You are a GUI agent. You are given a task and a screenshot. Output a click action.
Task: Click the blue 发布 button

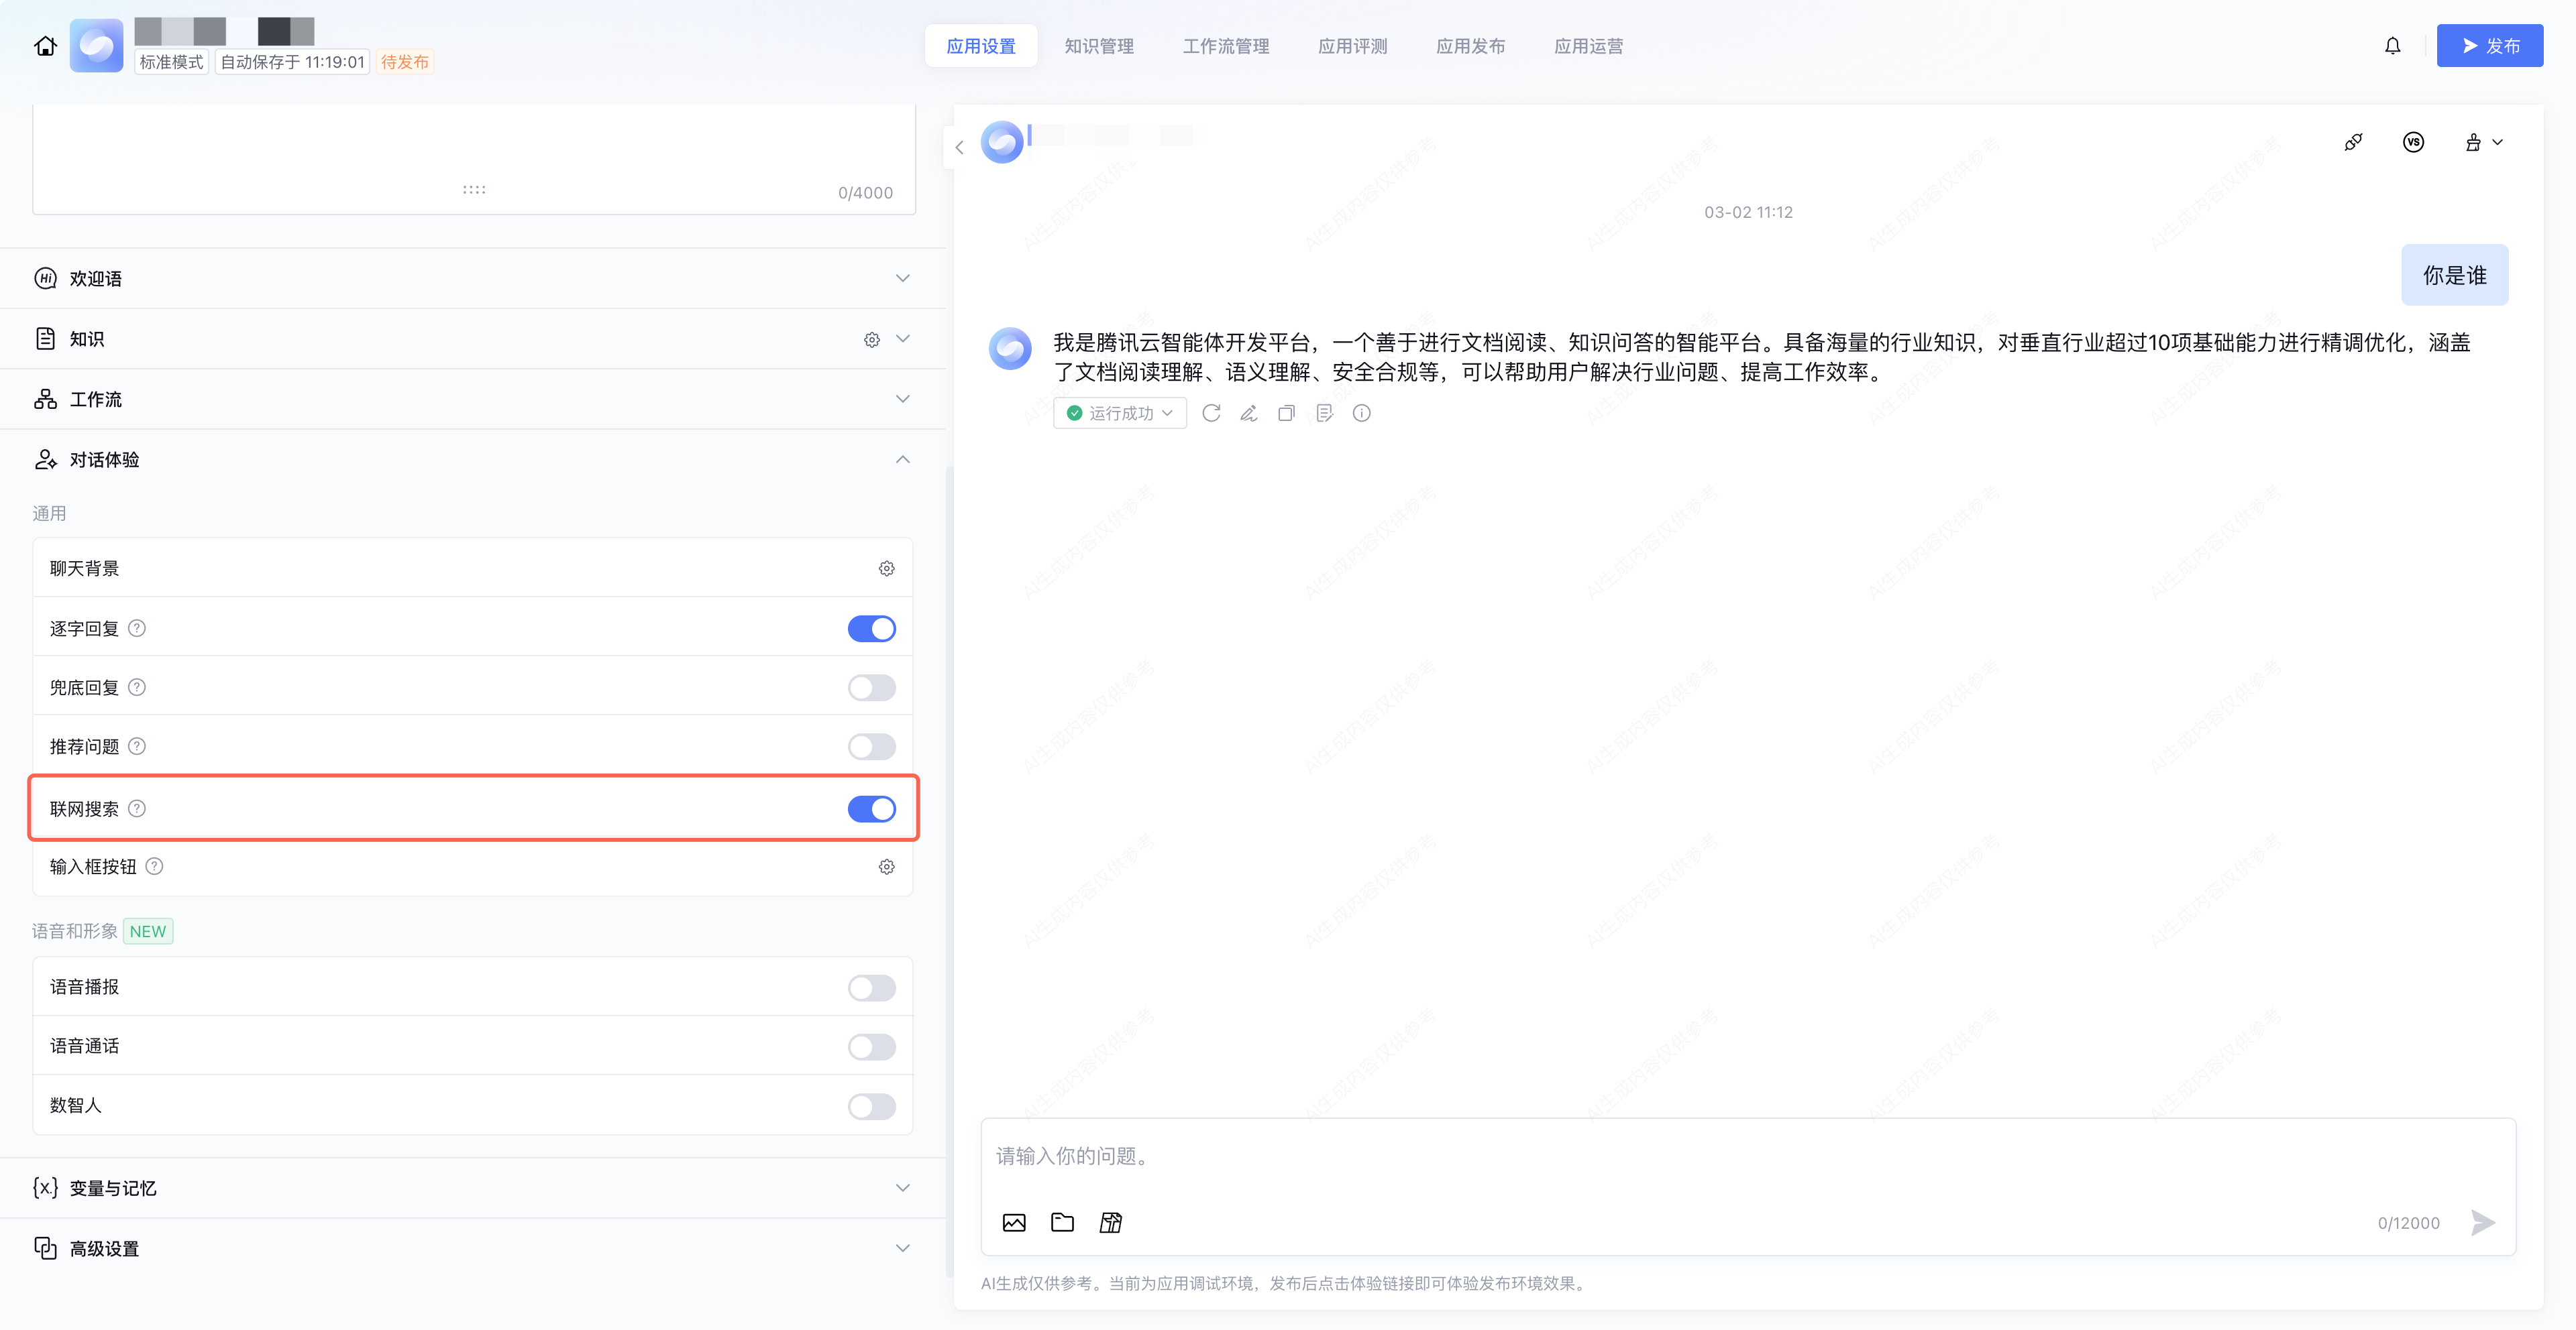pos(2489,46)
